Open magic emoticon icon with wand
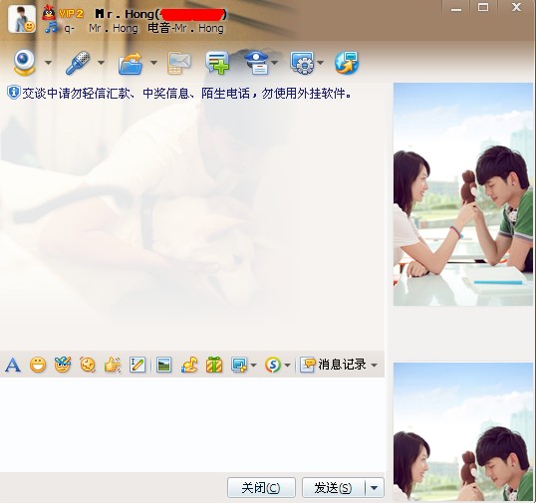Image resolution: width=536 pixels, height=503 pixels. point(63,365)
